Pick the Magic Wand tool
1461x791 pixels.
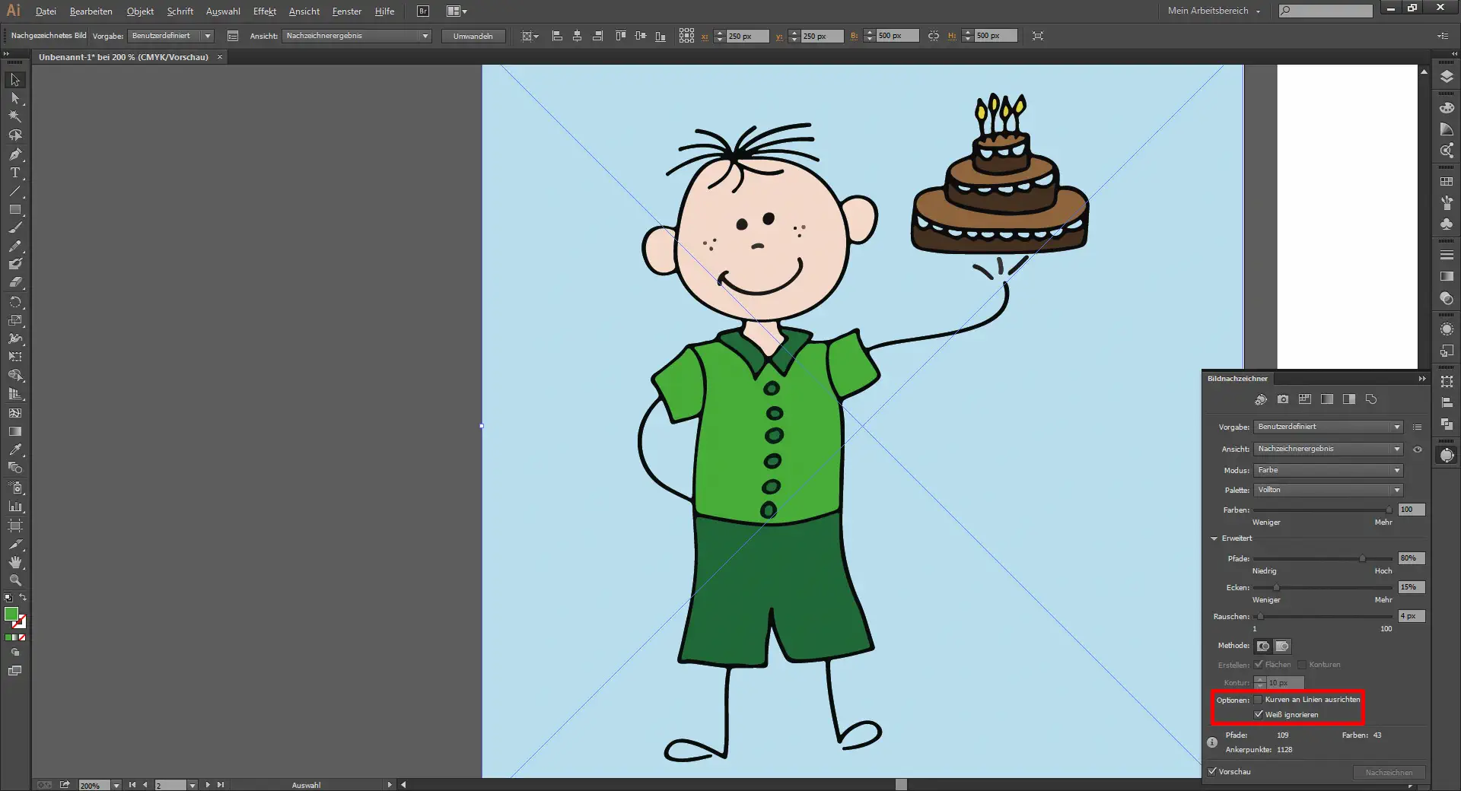14,116
